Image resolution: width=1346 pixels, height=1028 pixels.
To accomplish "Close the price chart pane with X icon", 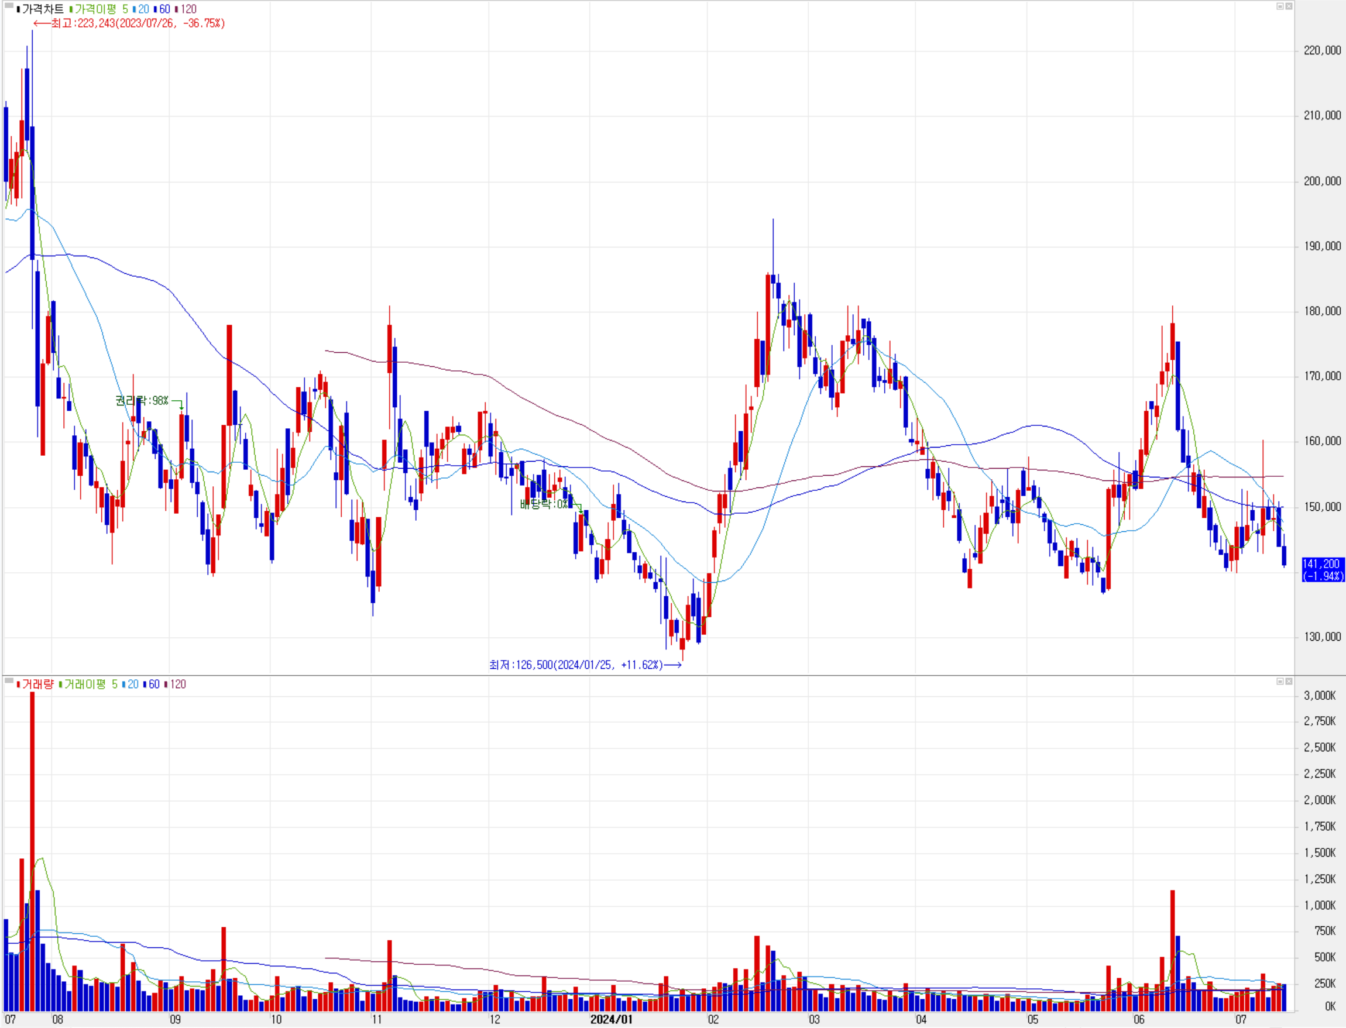I will [x=1289, y=6].
